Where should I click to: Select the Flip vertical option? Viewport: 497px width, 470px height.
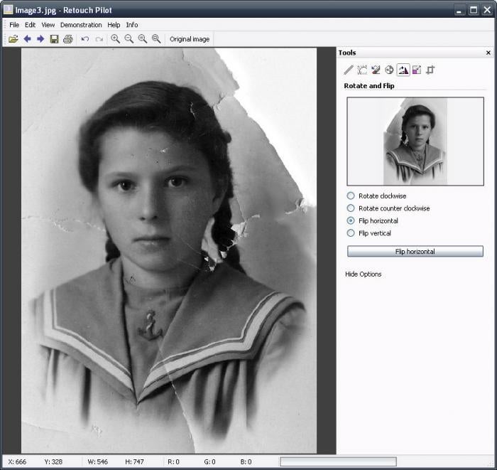pos(351,233)
